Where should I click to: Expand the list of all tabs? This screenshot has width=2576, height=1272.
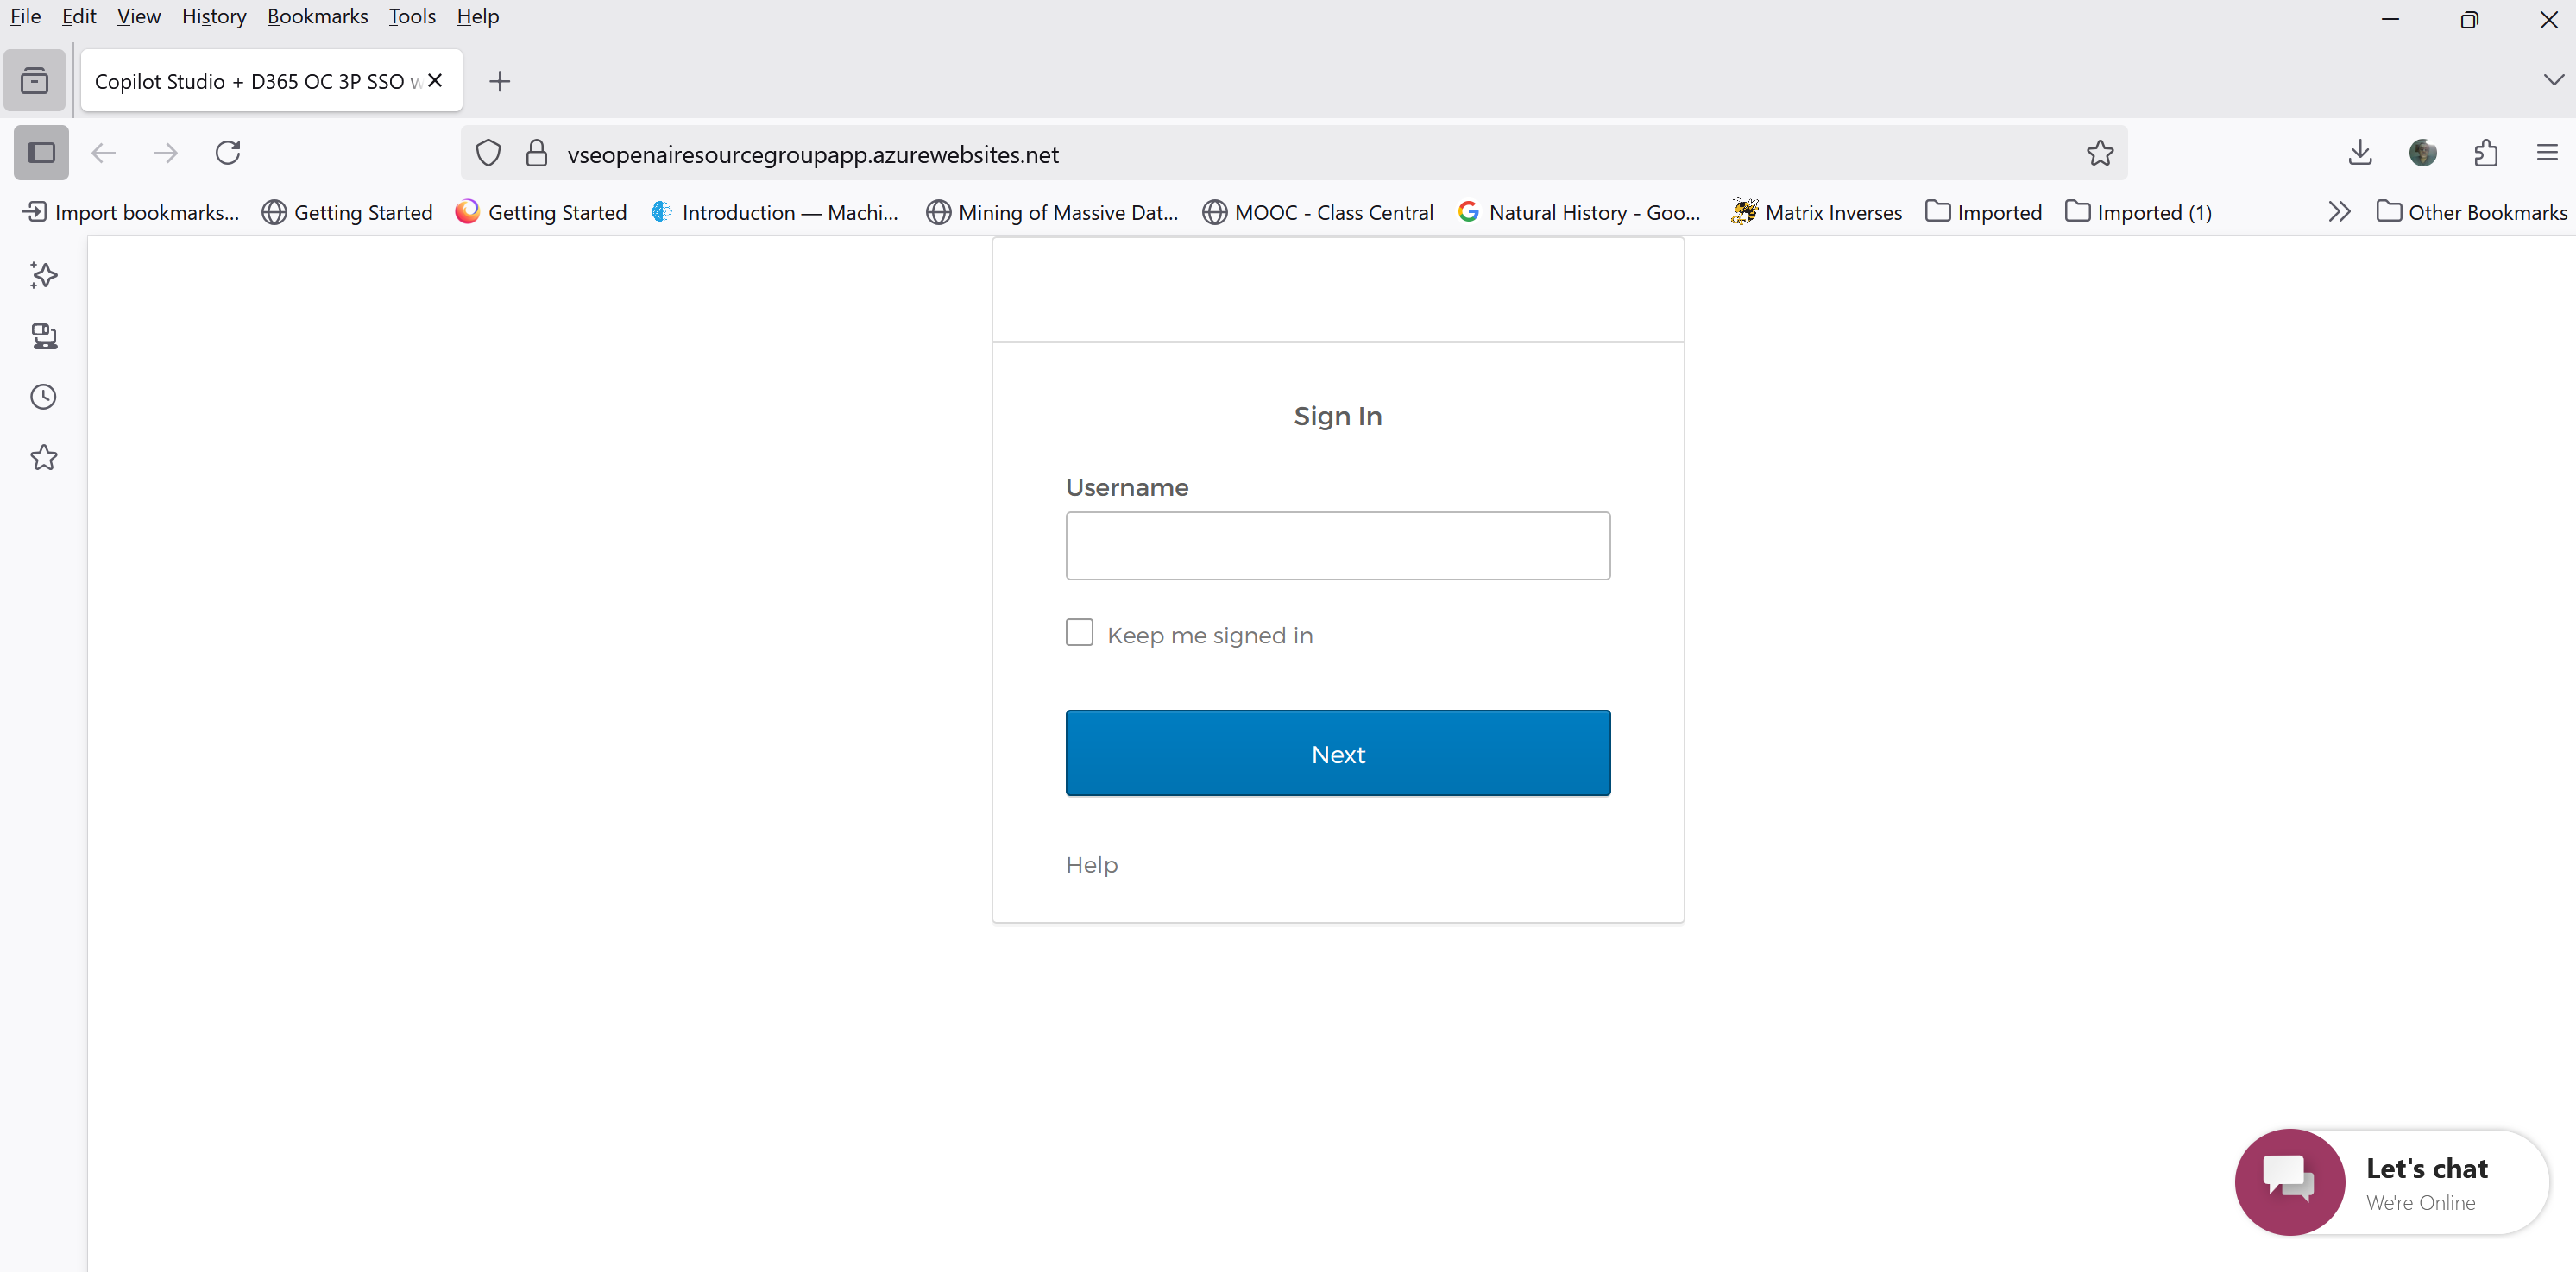[x=2553, y=80]
